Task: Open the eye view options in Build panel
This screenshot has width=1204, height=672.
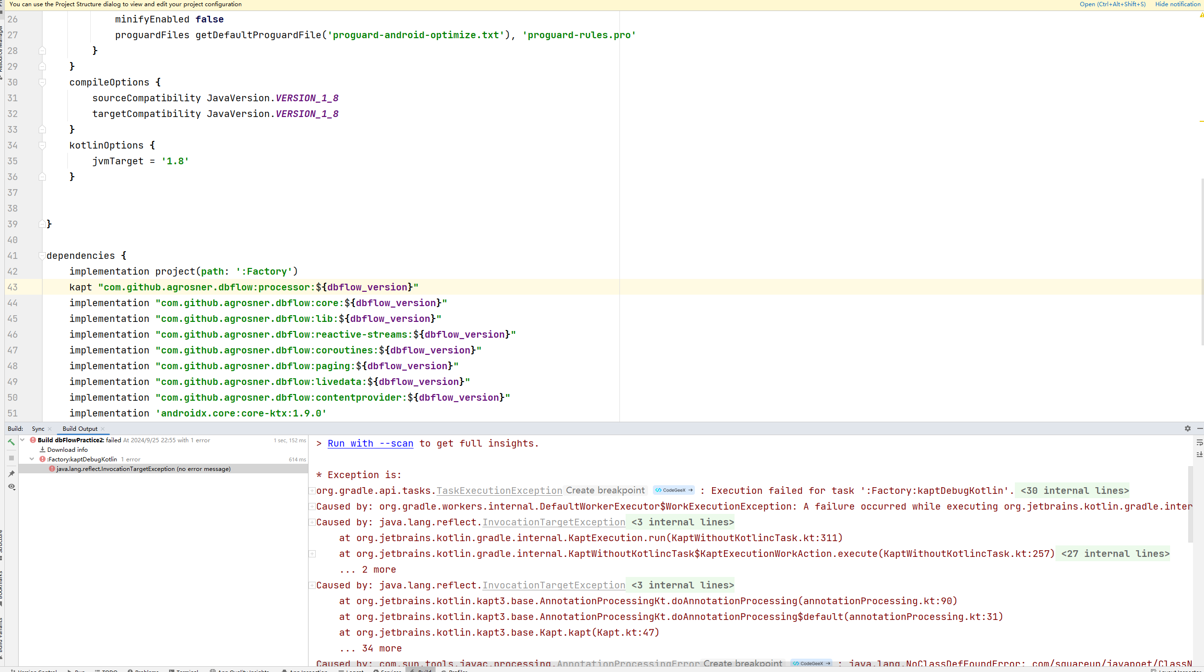Action: coord(11,487)
